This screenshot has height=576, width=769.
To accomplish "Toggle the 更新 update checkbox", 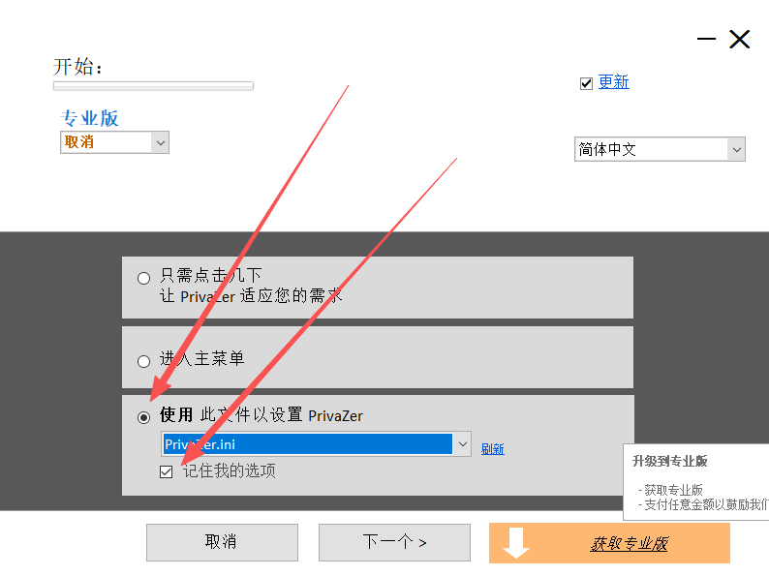I will (586, 83).
